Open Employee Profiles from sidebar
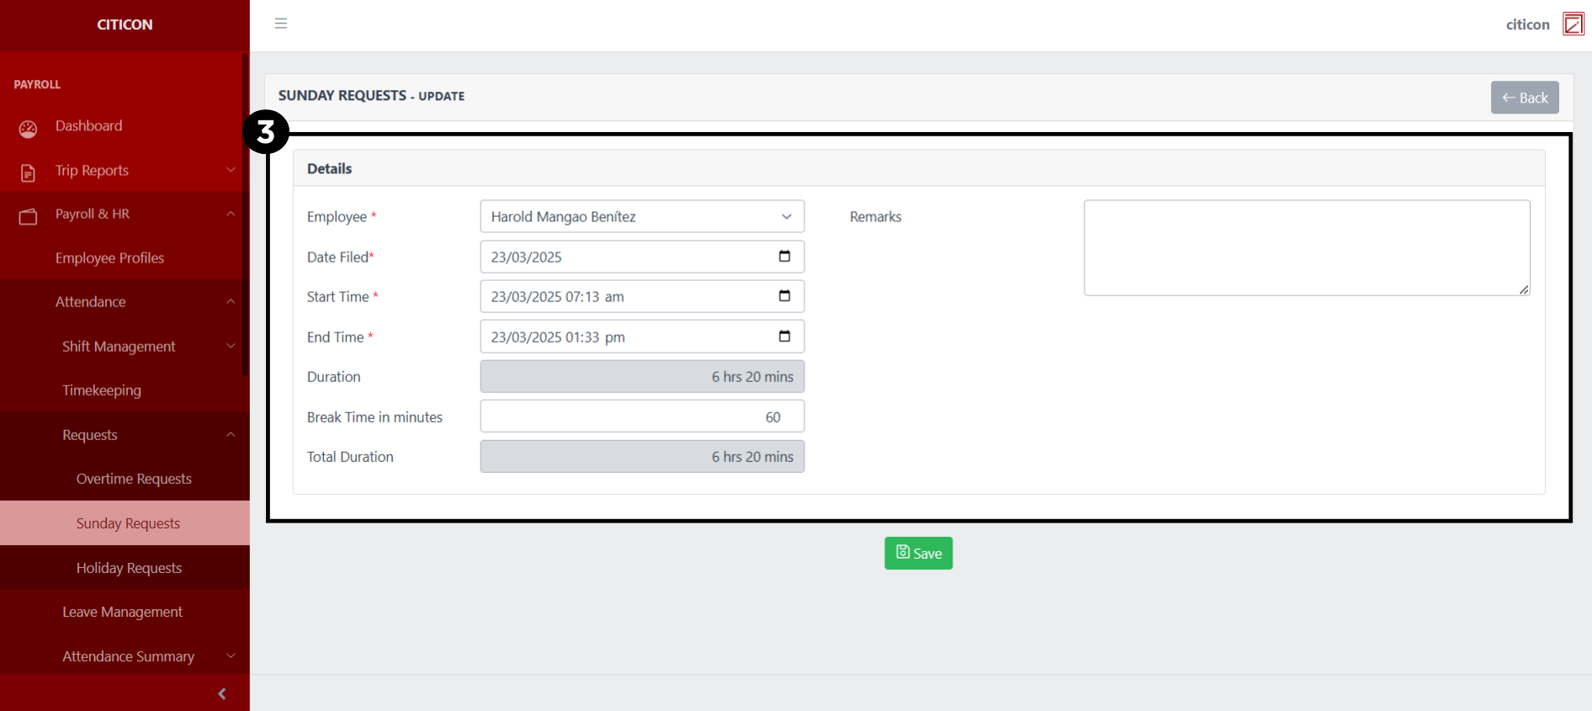 [109, 257]
